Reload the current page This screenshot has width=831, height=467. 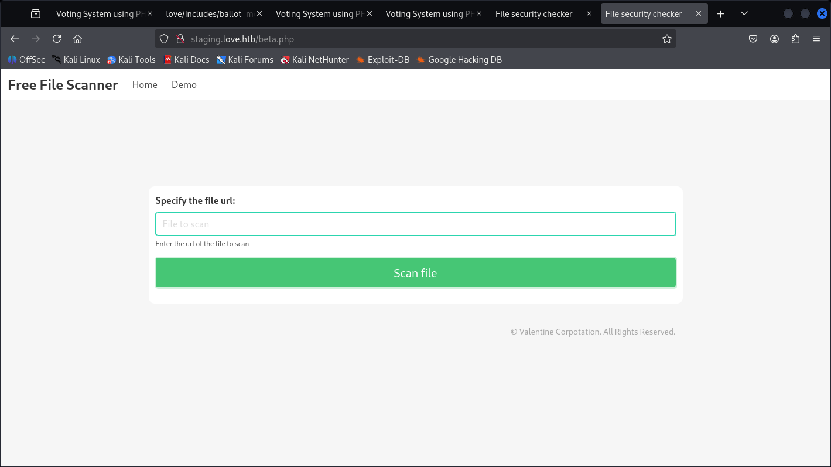57,39
